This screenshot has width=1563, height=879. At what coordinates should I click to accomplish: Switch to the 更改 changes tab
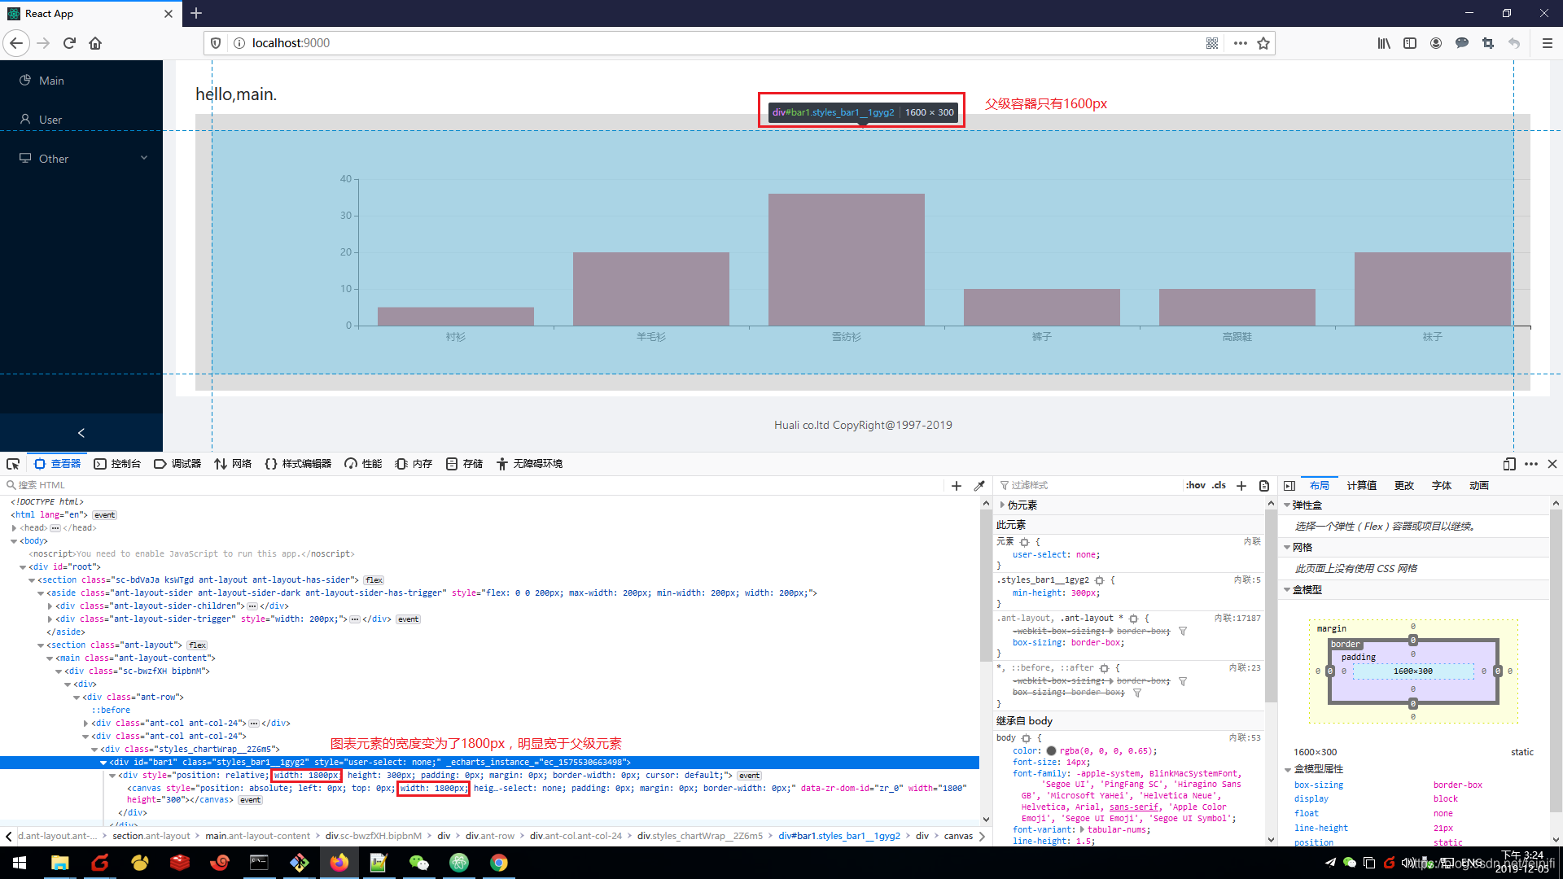tap(1404, 486)
